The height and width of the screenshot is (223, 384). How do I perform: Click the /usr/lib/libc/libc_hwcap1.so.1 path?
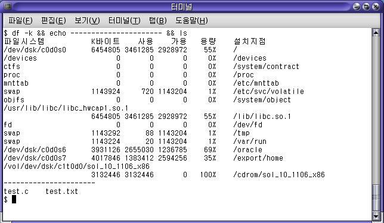tap(66, 108)
